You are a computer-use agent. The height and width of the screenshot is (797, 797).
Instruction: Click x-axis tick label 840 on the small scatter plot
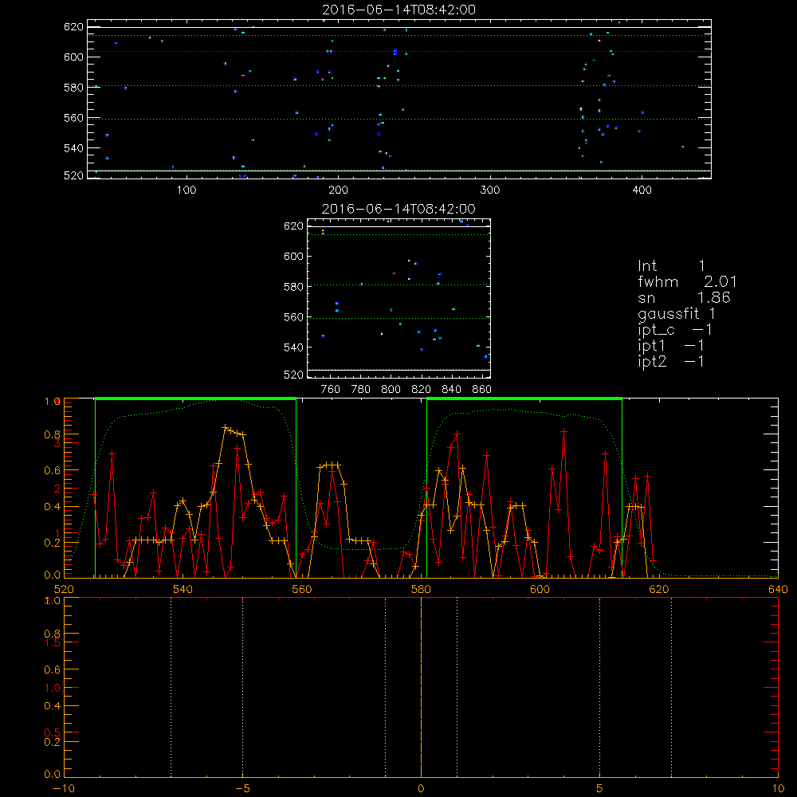pyautogui.click(x=451, y=390)
